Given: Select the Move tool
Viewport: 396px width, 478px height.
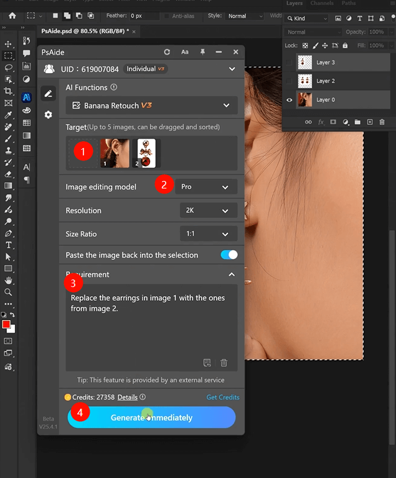Looking at the screenshot, I should (x=8, y=44).
